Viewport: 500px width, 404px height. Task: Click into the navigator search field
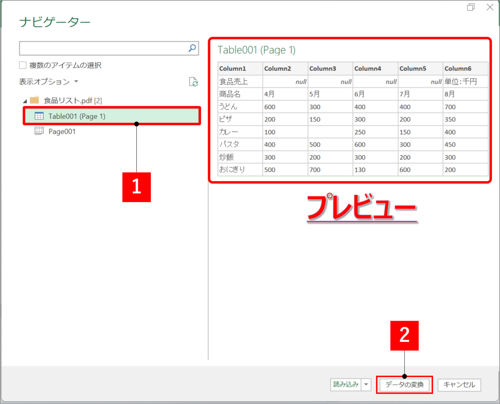103,48
